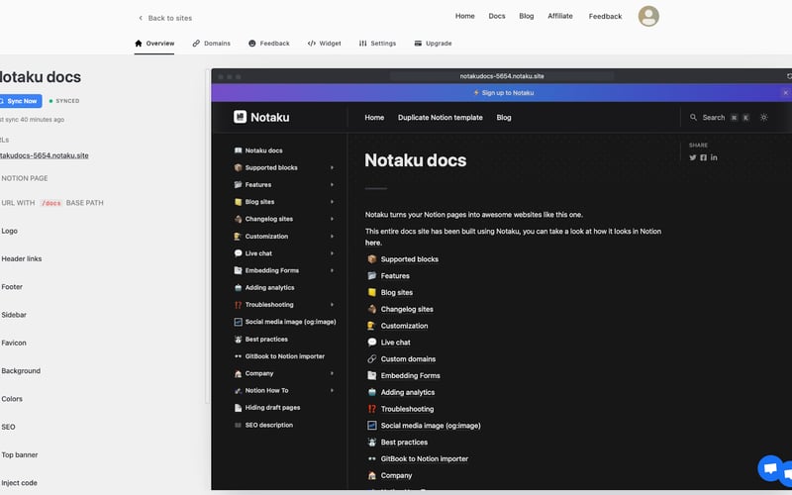This screenshot has width=792, height=495.
Task: Switch to the Domains tab
Action: [211, 44]
